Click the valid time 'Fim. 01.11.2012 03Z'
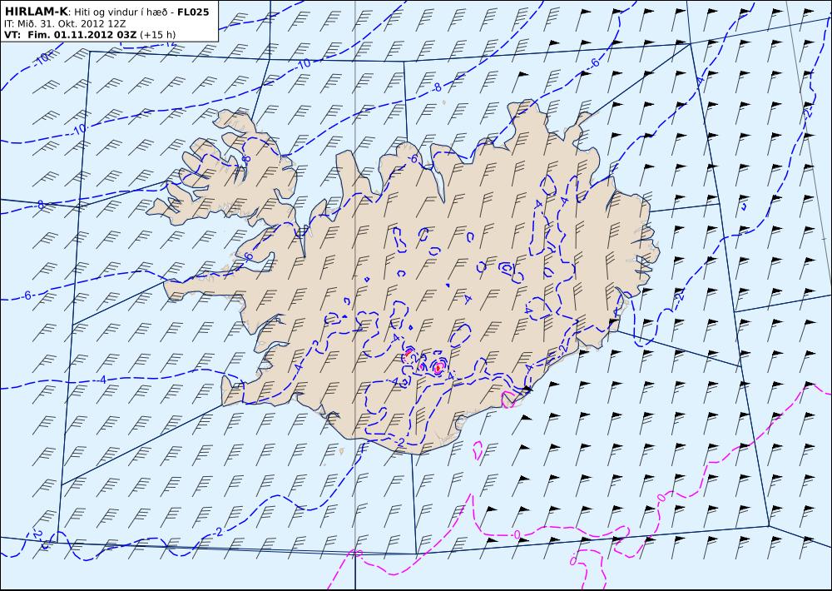Viewport: 832px width, 591px height. (82, 34)
